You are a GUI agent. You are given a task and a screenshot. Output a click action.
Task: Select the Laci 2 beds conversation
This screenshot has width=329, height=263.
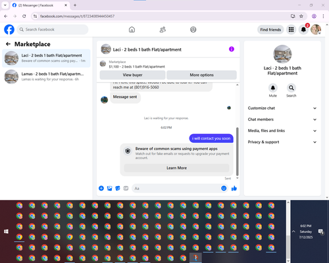[x=46, y=58]
